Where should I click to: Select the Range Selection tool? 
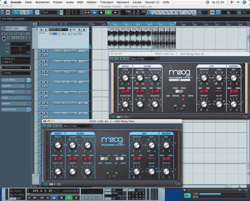[x=153, y=12]
